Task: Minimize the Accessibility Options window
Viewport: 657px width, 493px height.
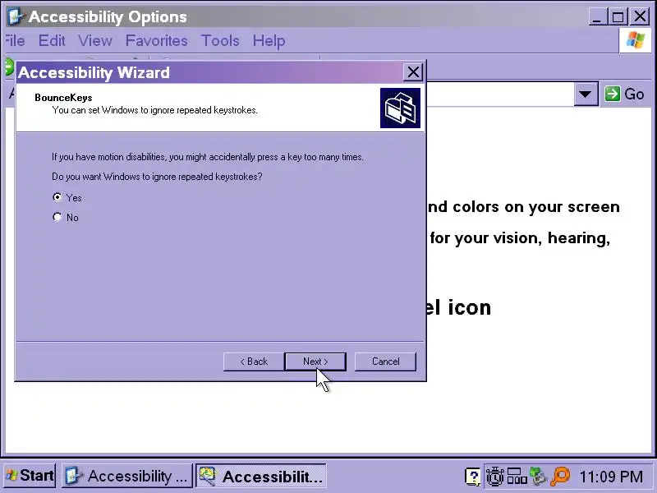Action: [597, 16]
